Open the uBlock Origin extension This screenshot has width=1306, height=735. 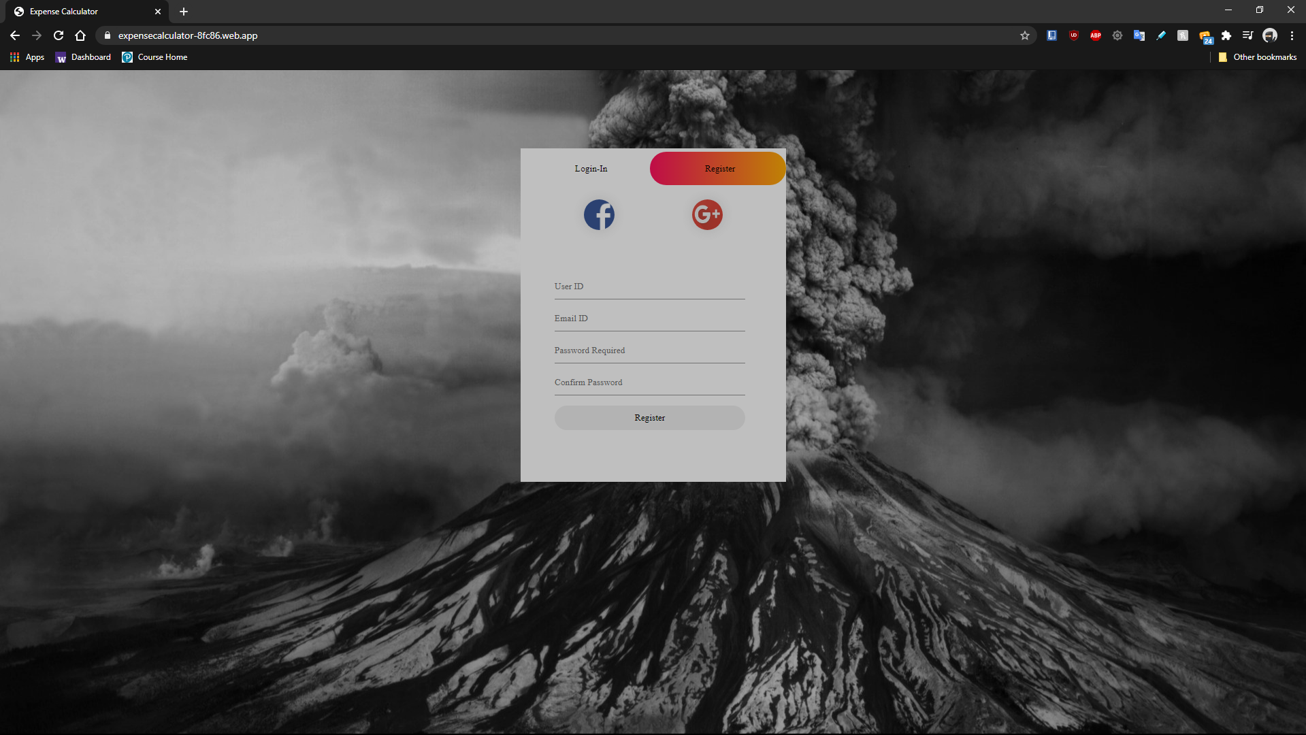click(x=1074, y=35)
